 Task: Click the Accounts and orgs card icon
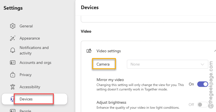(13, 62)
